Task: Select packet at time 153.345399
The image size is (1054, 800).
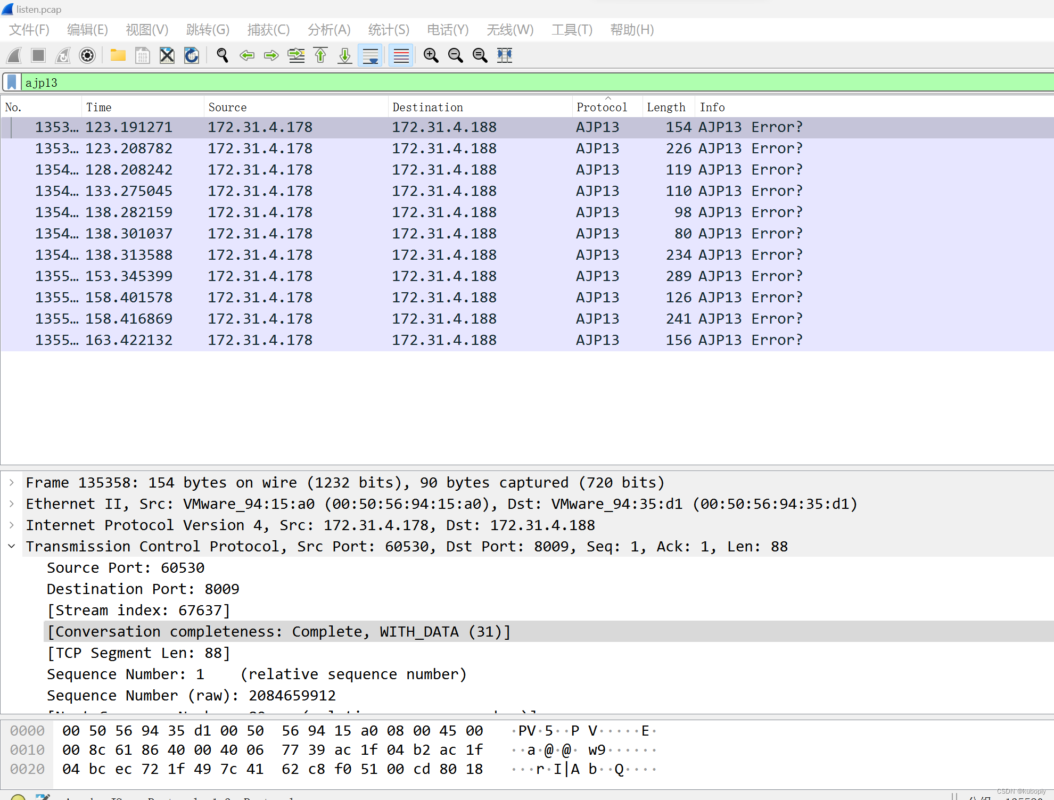Action: click(527, 276)
